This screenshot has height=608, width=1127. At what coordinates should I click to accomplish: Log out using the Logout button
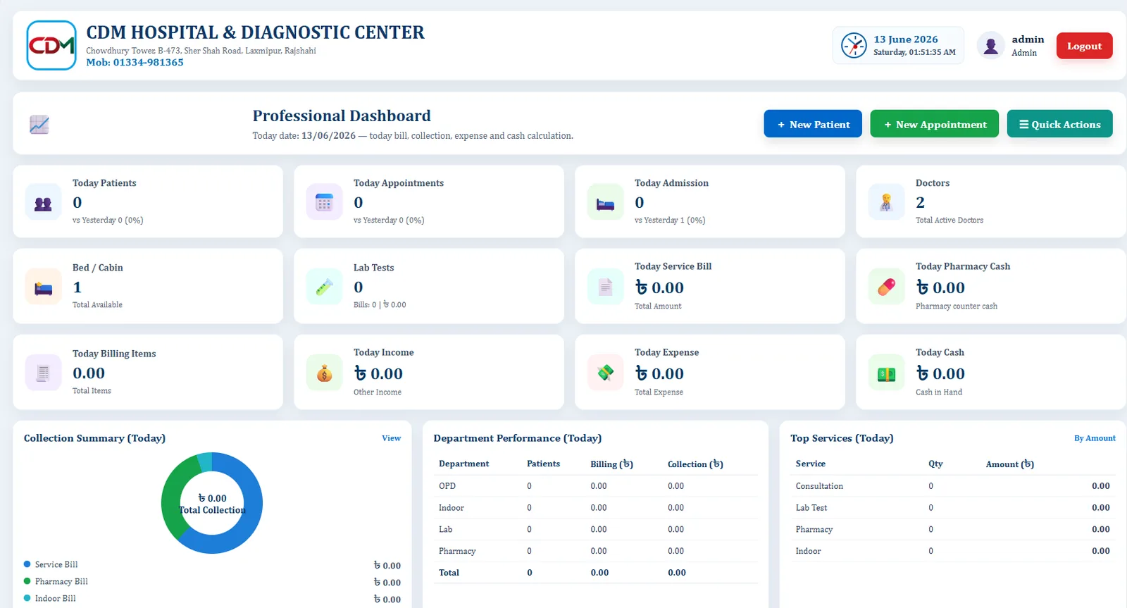1084,46
